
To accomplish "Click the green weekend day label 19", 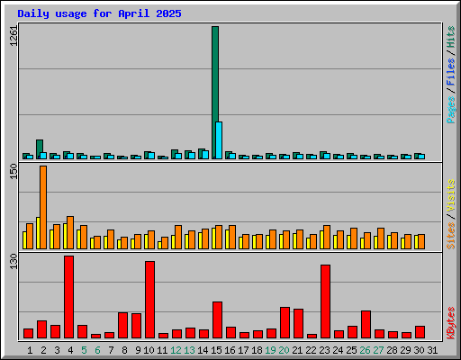I will click(x=270, y=350).
